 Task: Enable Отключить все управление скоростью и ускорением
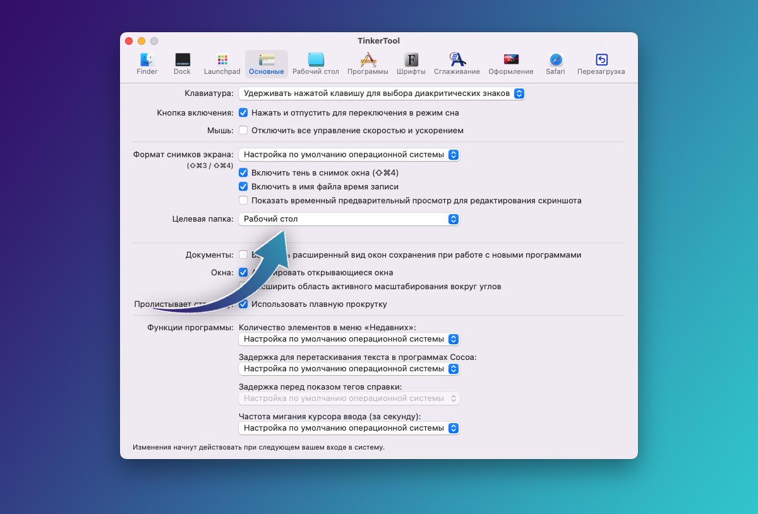[243, 131]
